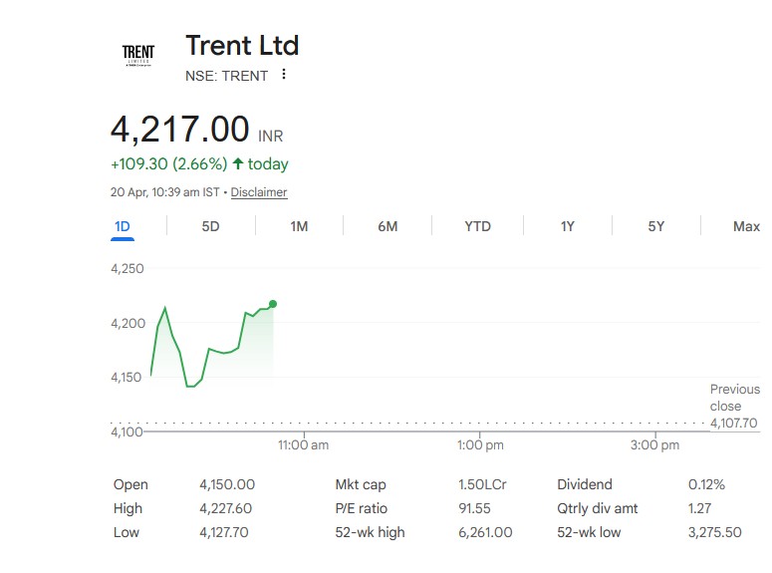Screen dimensions: 772x573
Task: Select the 1D chart tab
Action: [123, 227]
